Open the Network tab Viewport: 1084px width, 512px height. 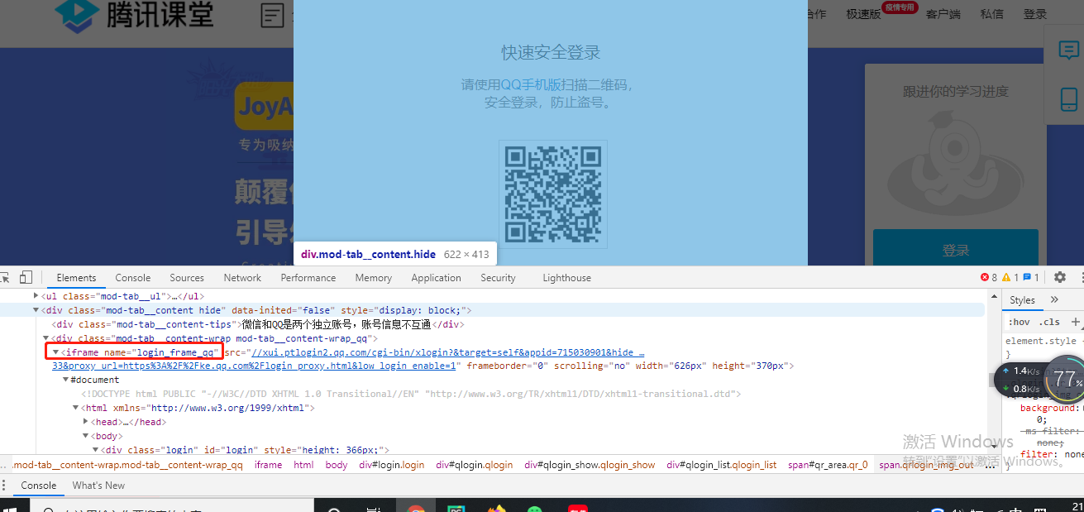242,278
